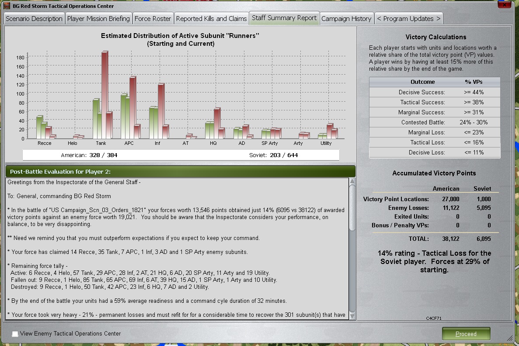The height and width of the screenshot is (346, 519).
Task: Click the Soviet APC starting bar
Action: [133, 108]
